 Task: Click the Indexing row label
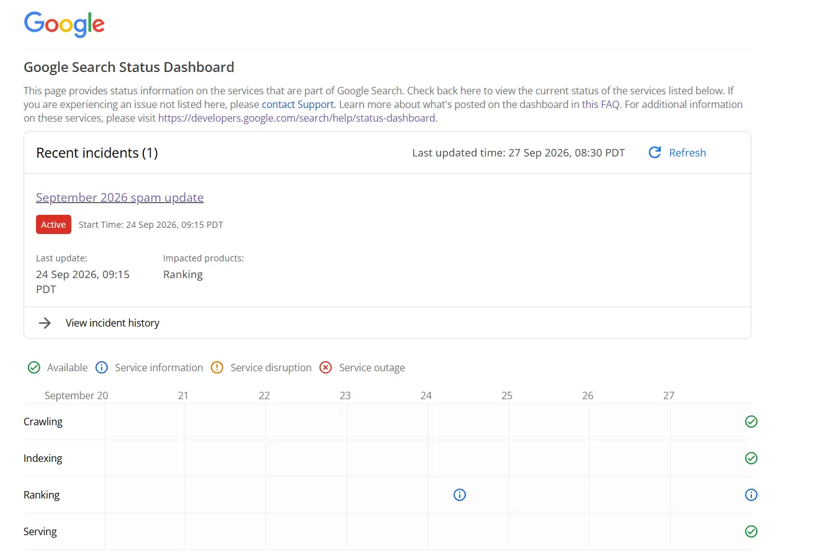43,458
